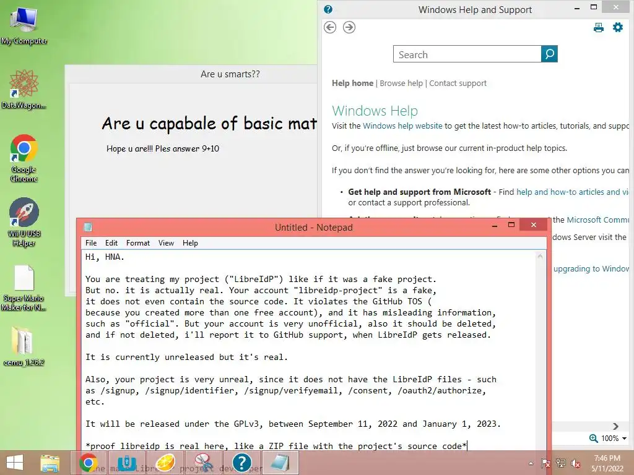Follow the Windows help website link

click(x=402, y=126)
